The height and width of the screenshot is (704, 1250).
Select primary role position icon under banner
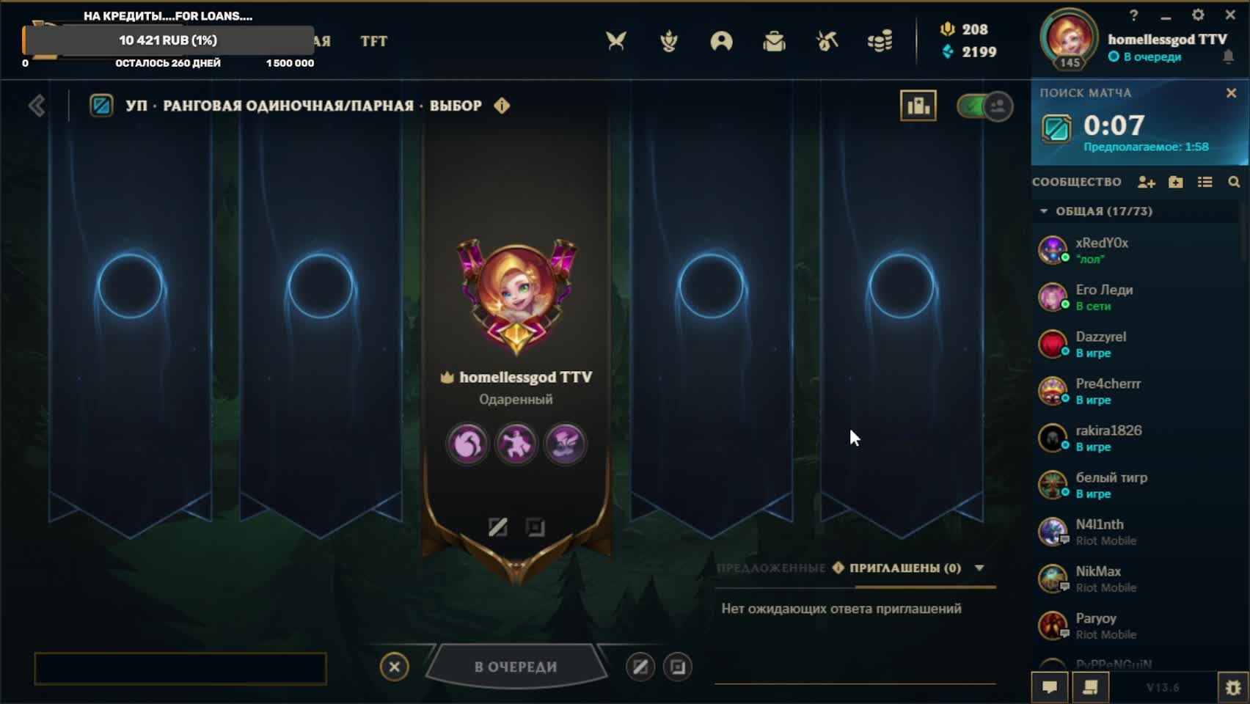point(497,527)
